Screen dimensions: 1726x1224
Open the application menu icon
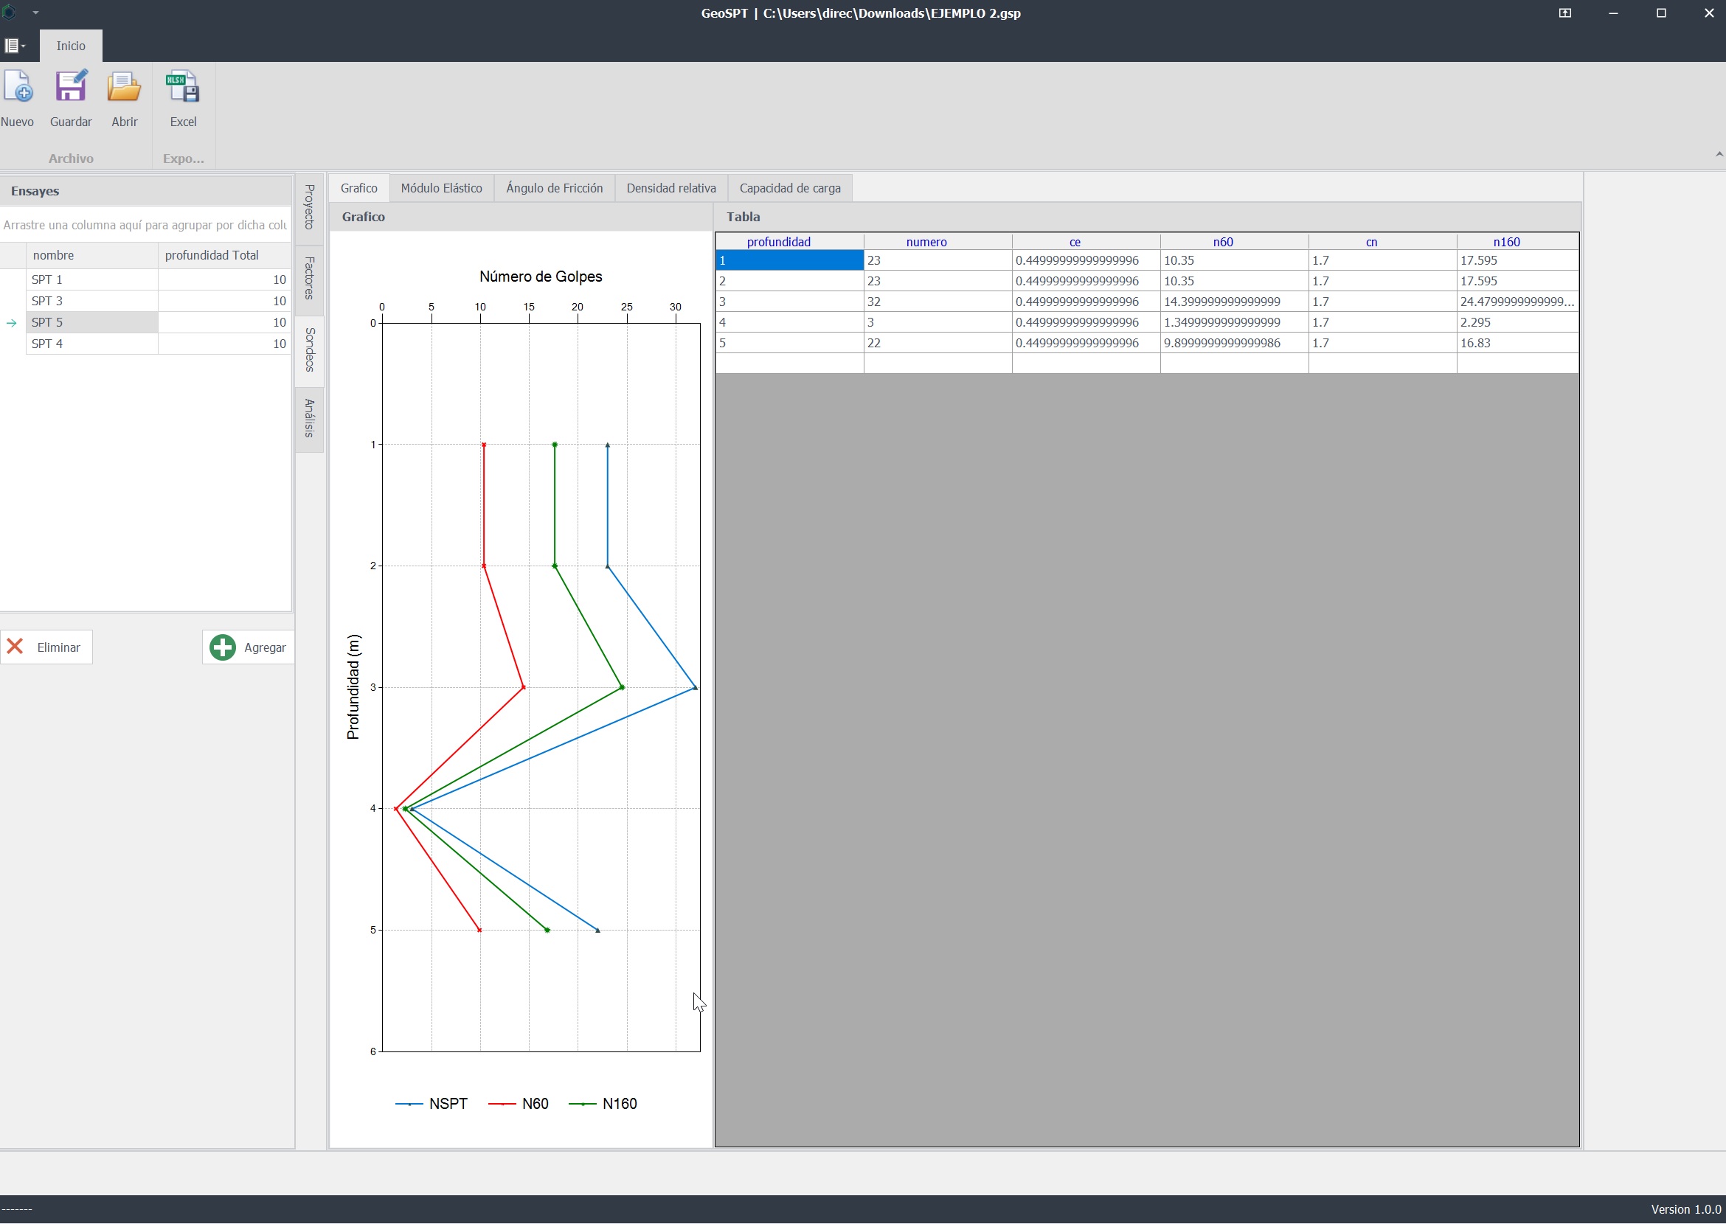click(x=13, y=46)
